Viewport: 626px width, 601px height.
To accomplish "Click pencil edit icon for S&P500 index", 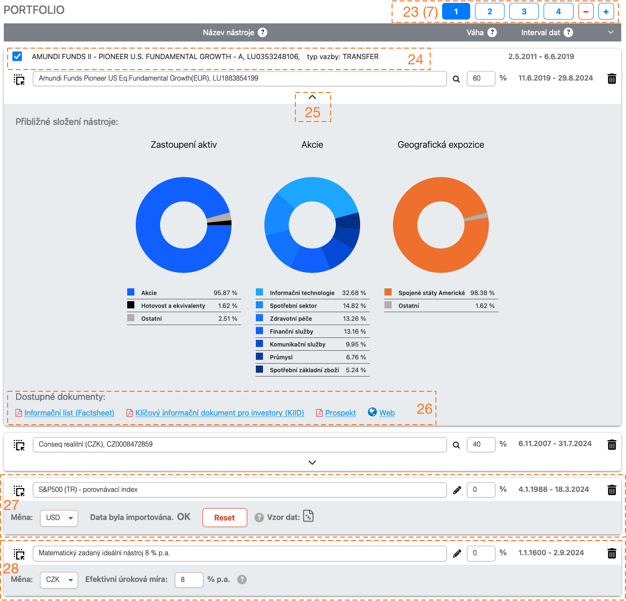I will pos(456,490).
